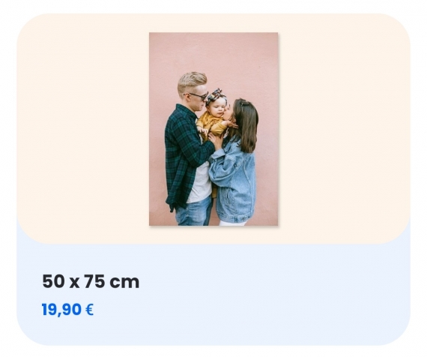Open the family photo poster thumbnail
The height and width of the screenshot is (357, 427).
click(x=213, y=129)
